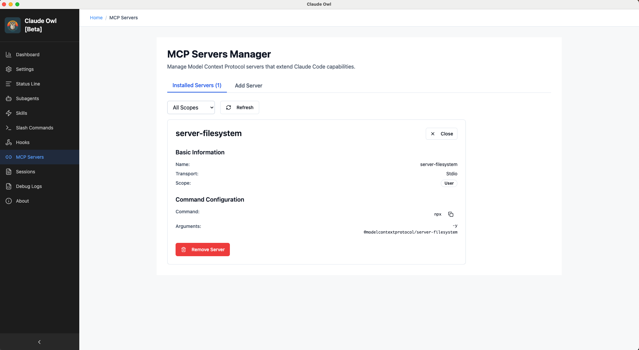Click the User scope badge
639x350 pixels.
[x=449, y=183]
